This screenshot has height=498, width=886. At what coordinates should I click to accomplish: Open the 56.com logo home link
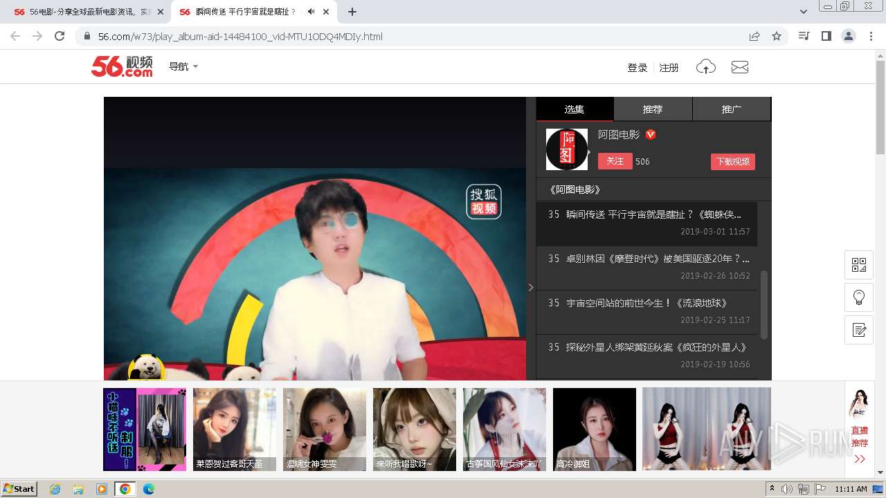click(122, 66)
